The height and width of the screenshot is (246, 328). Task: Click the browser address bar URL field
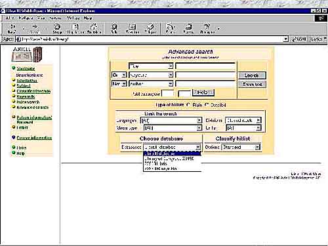pyautogui.click(x=152, y=39)
